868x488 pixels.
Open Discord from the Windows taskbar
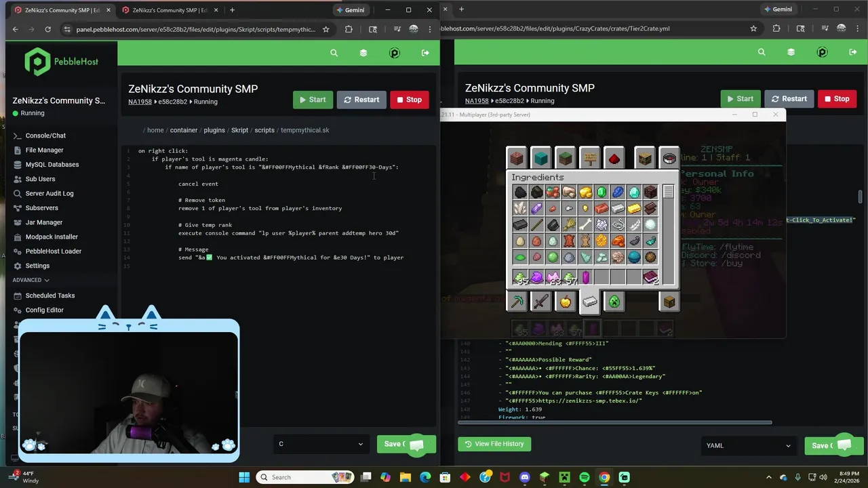[x=524, y=477]
